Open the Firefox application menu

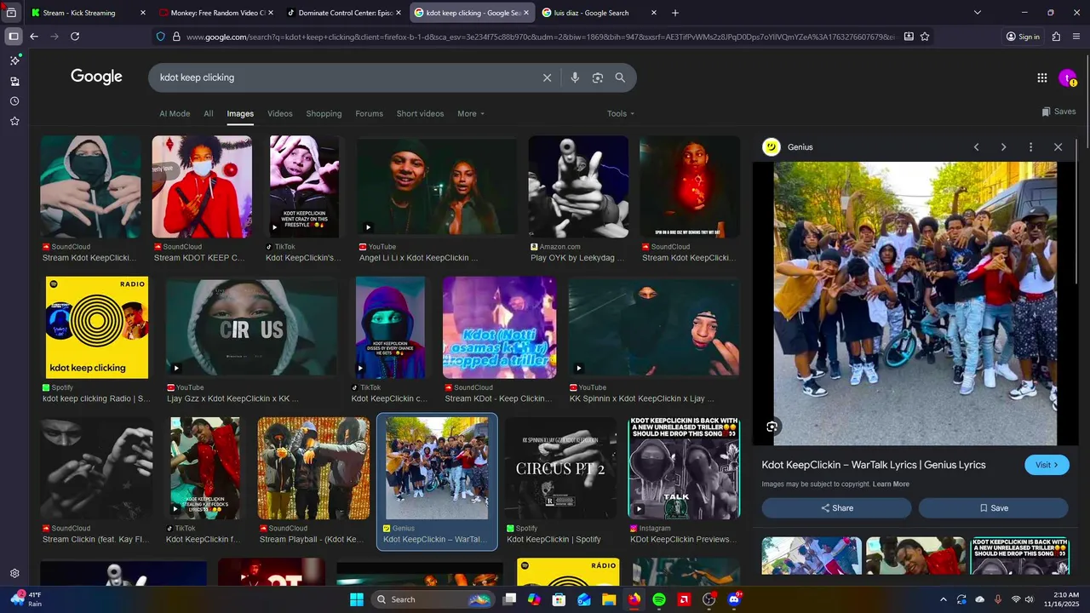tap(1076, 37)
